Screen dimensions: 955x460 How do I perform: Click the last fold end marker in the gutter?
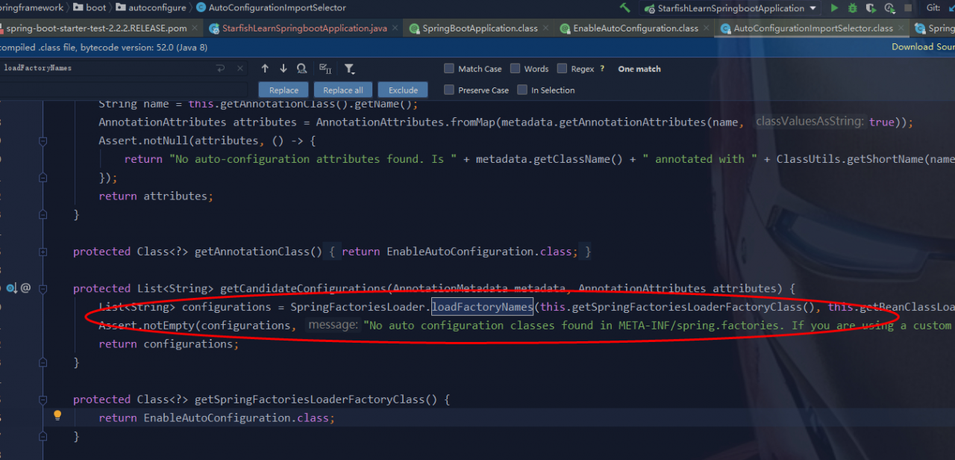click(x=43, y=436)
